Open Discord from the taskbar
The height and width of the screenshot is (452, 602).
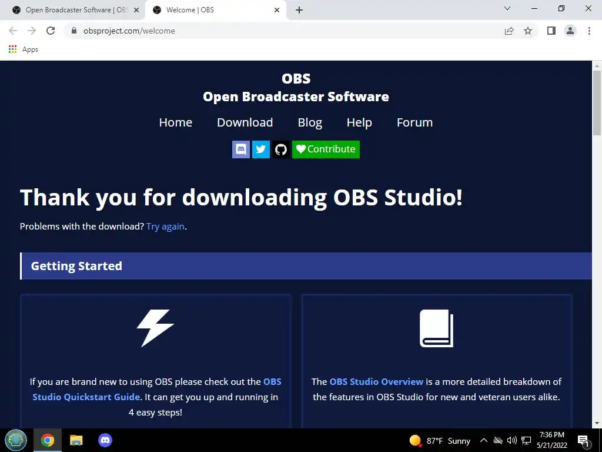click(105, 440)
